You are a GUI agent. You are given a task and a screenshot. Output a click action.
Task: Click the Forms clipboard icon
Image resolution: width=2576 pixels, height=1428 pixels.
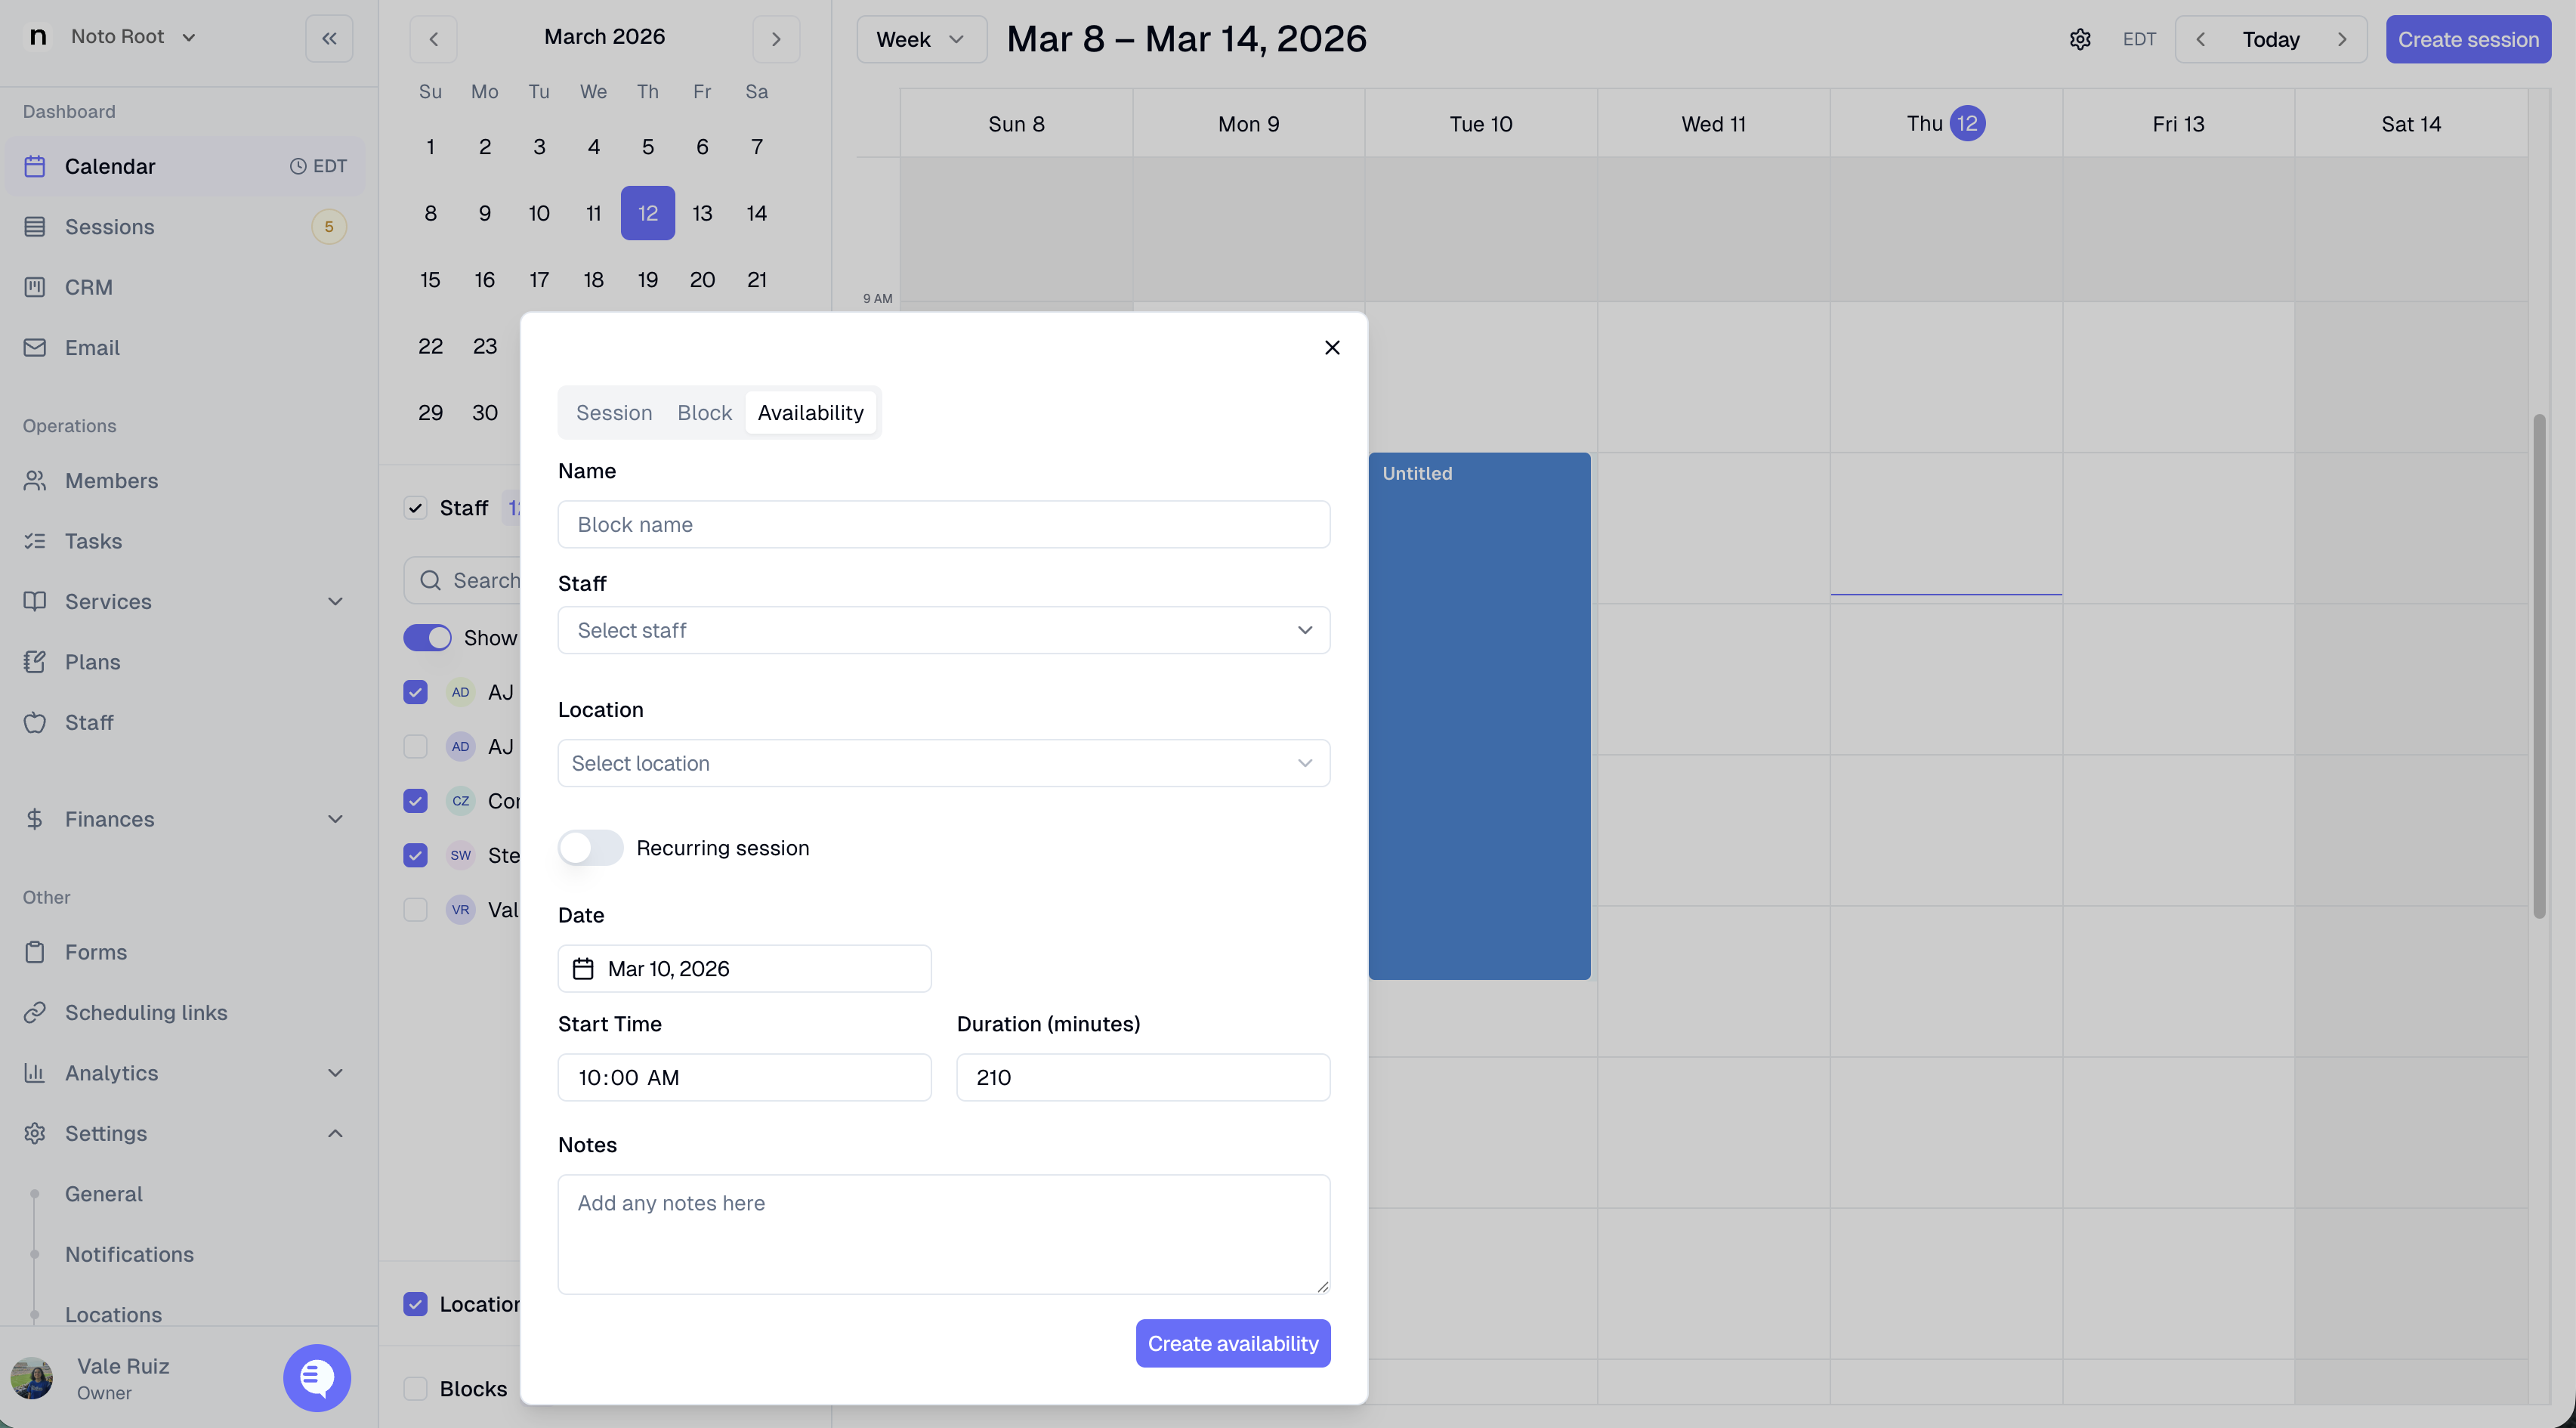(x=35, y=952)
